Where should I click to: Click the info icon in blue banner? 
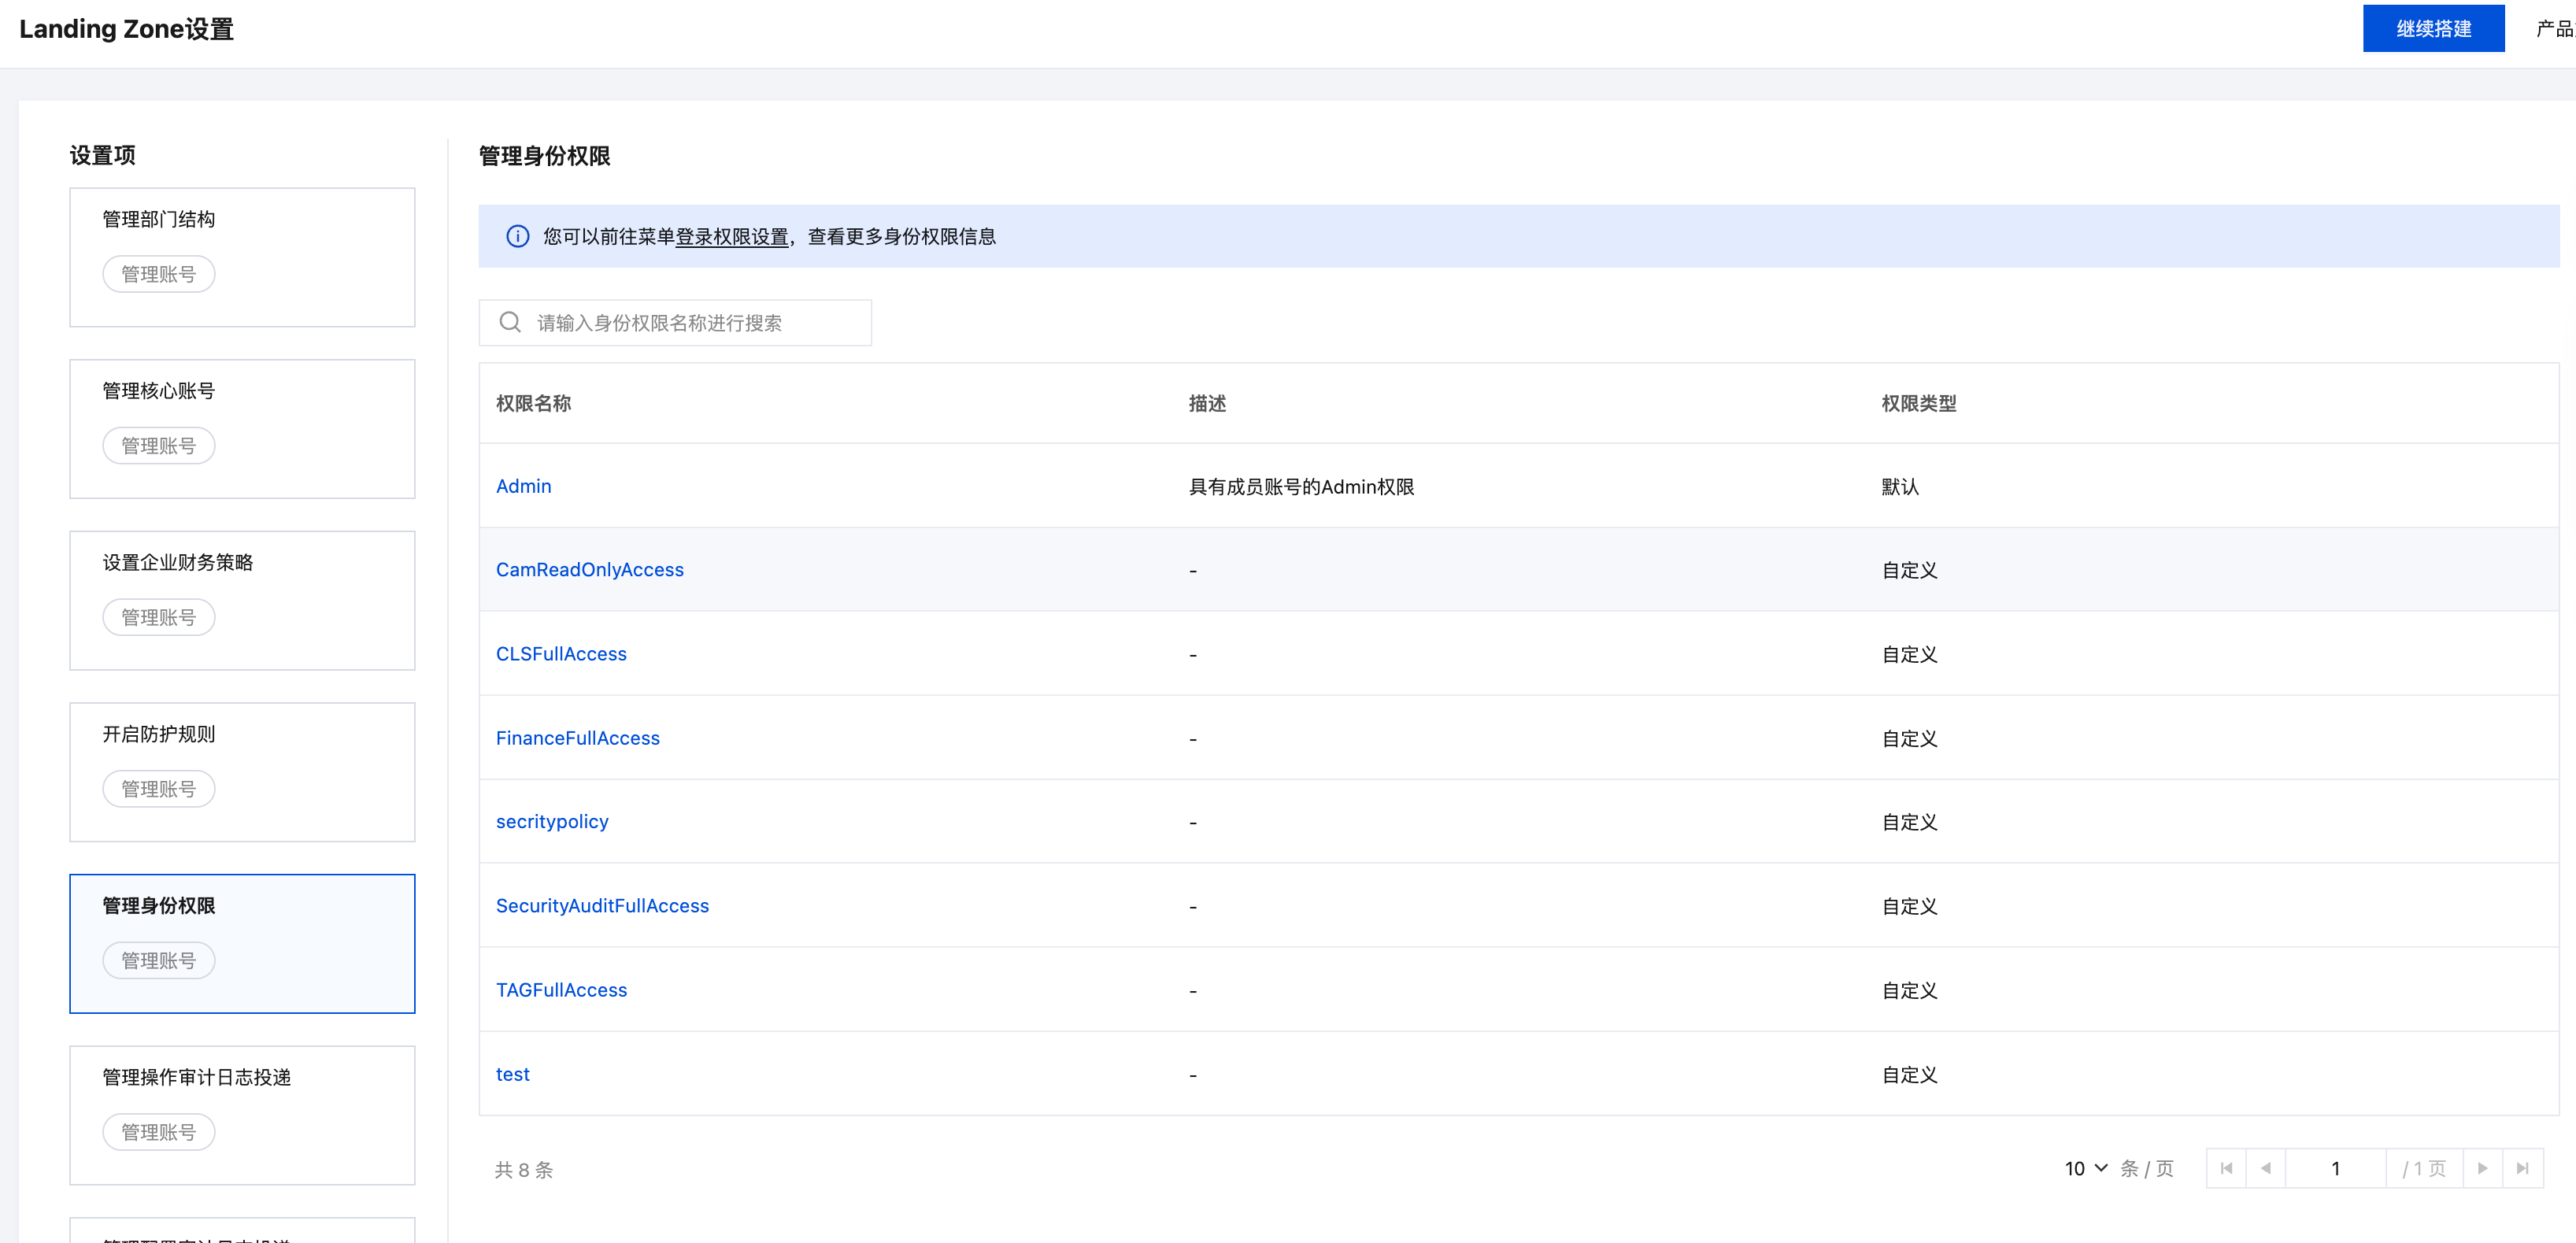(517, 236)
